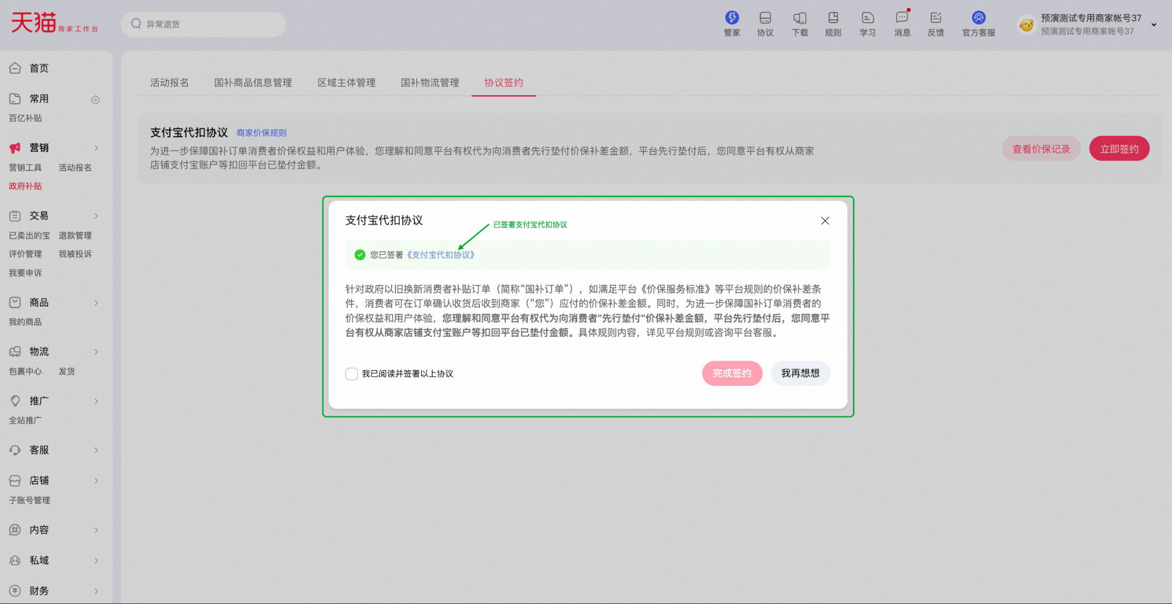
Task: Click the 下载 download icon
Action: point(799,18)
